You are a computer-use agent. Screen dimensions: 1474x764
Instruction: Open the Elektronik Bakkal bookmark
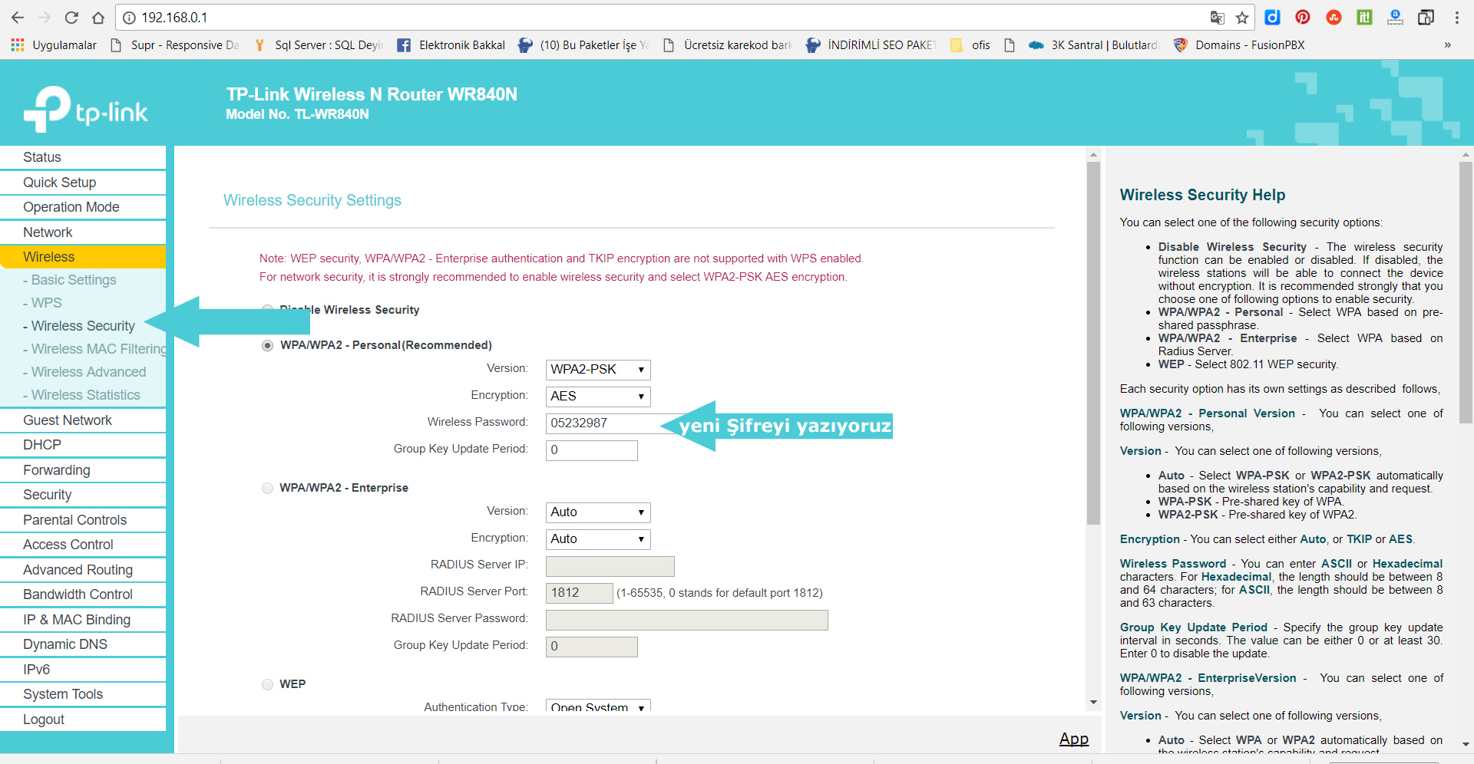point(451,45)
